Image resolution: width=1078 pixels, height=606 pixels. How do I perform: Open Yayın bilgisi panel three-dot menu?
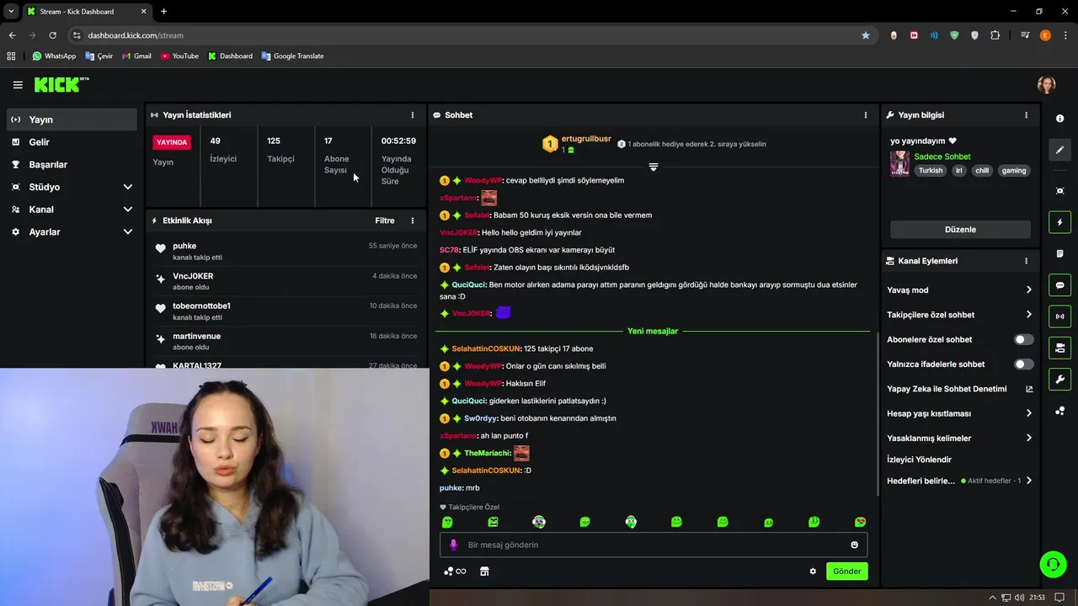click(x=1026, y=114)
